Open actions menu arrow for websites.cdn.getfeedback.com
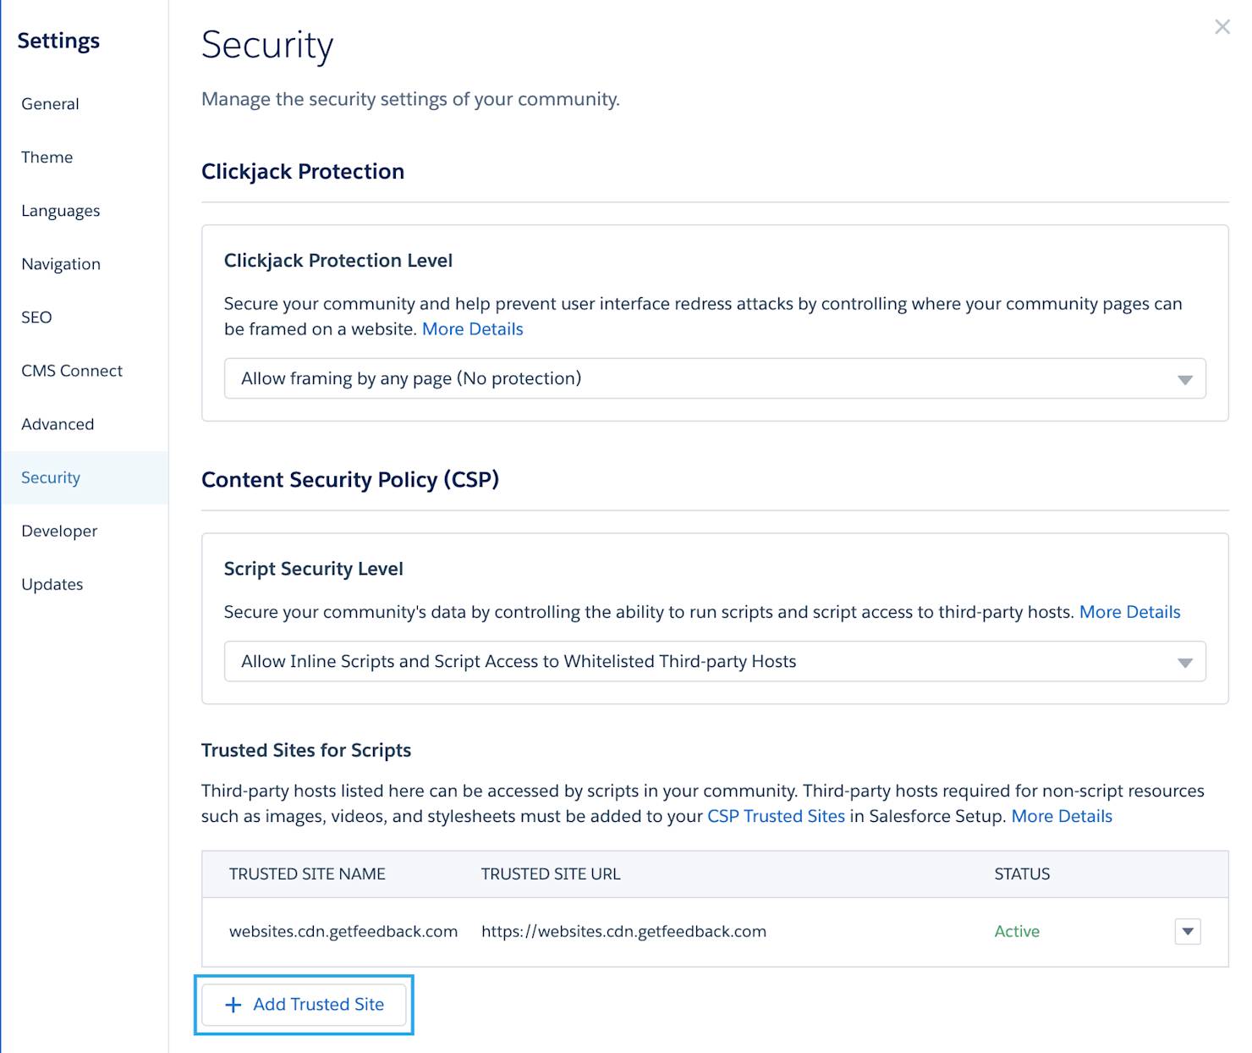Screen dimensions: 1252x1053 [x=1188, y=931]
